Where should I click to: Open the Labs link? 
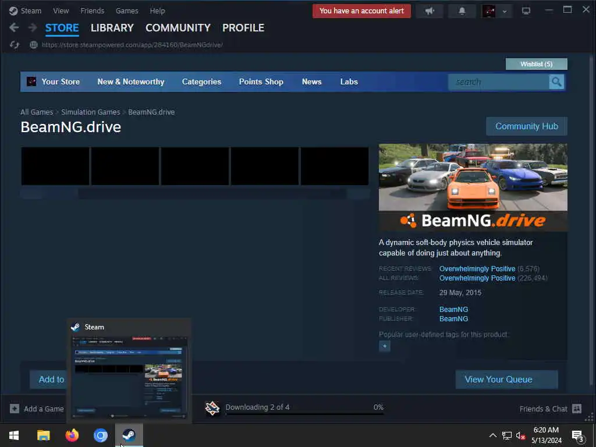pyautogui.click(x=349, y=81)
